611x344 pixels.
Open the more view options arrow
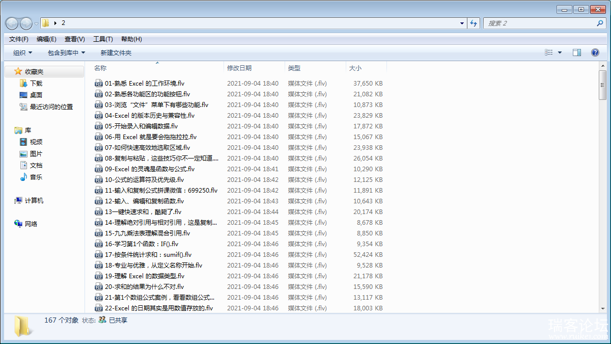point(560,52)
